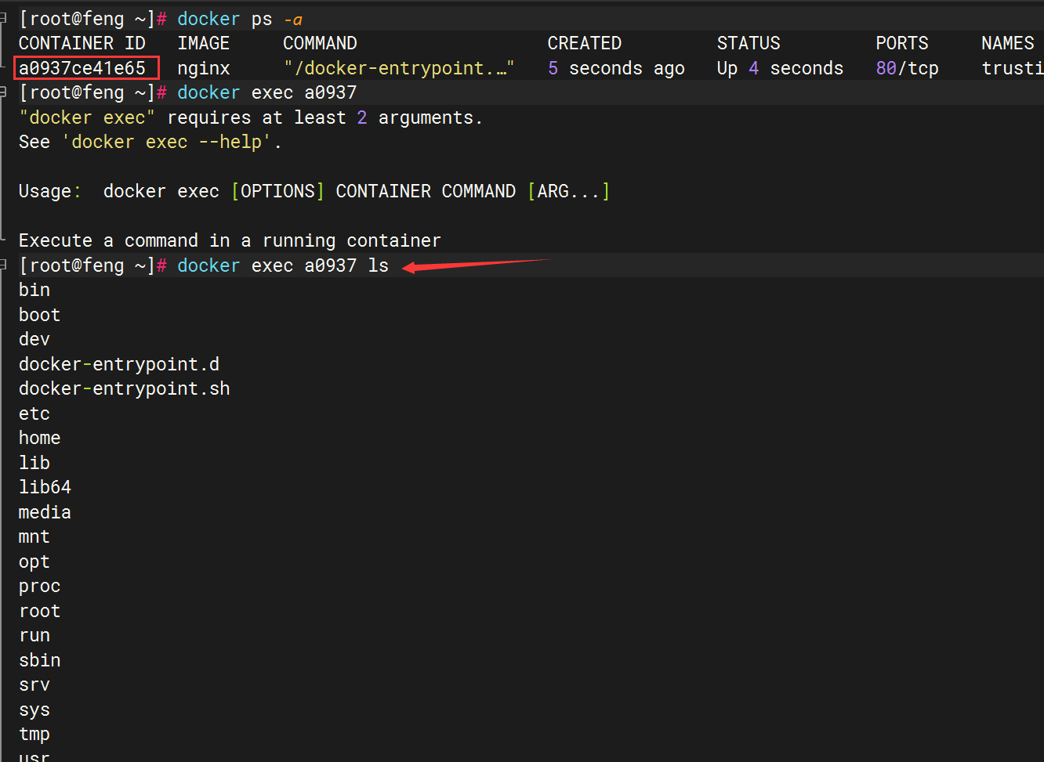
Task: Click the 'tmp' directory entry
Action: pyautogui.click(x=34, y=735)
